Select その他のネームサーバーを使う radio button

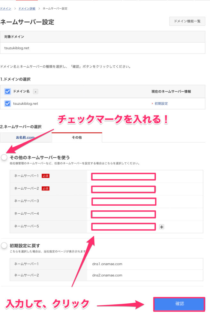pos(4,157)
